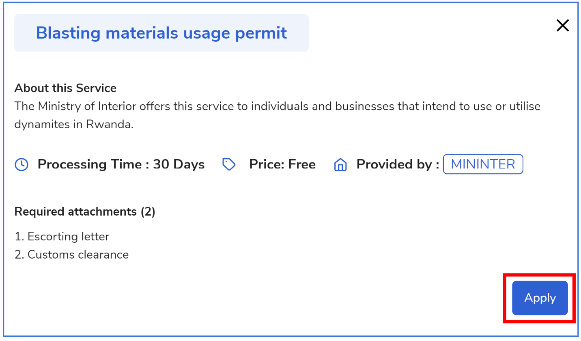Select the Blasting materials usage permit title
Viewport: 581px width, 341px height.
[x=161, y=33]
